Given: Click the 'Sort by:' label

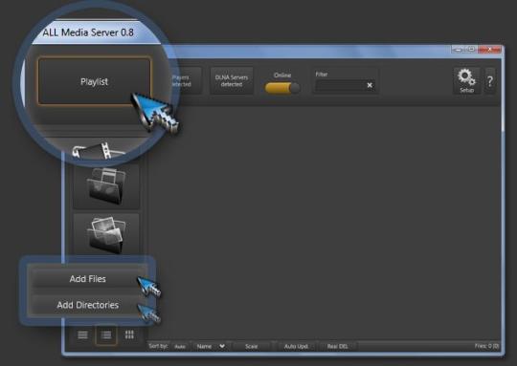Looking at the screenshot, I should (x=158, y=346).
